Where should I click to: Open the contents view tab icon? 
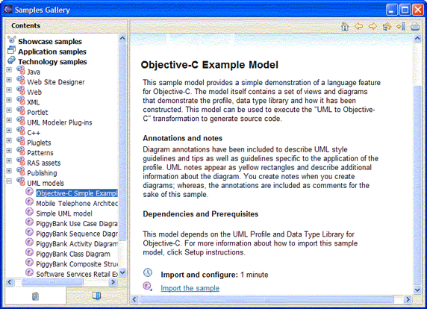coord(35,296)
